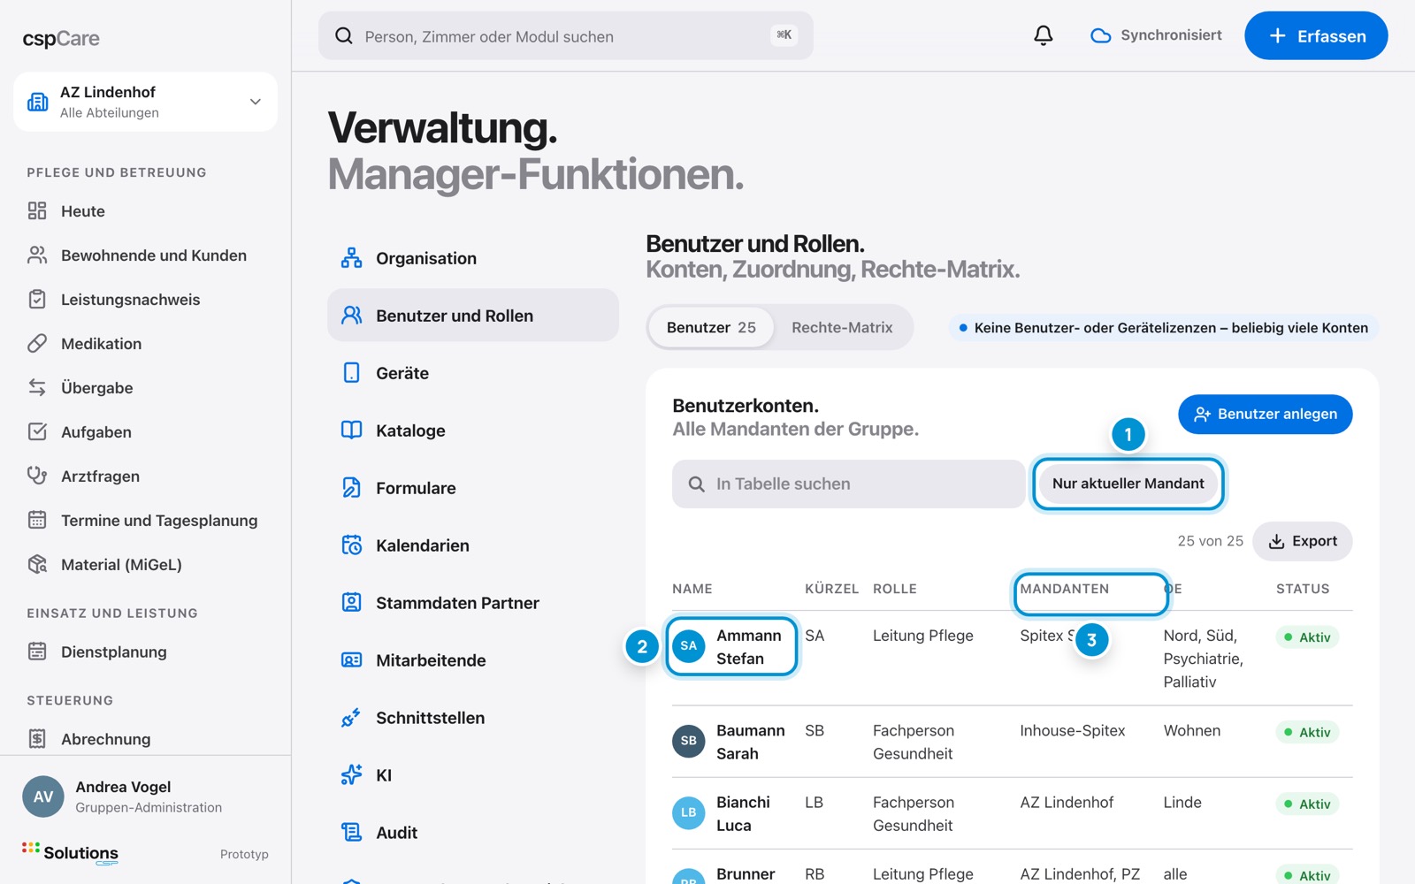The image size is (1415, 884).
Task: Select Bianchi Luca in the user table
Action: [x=1012, y=813]
